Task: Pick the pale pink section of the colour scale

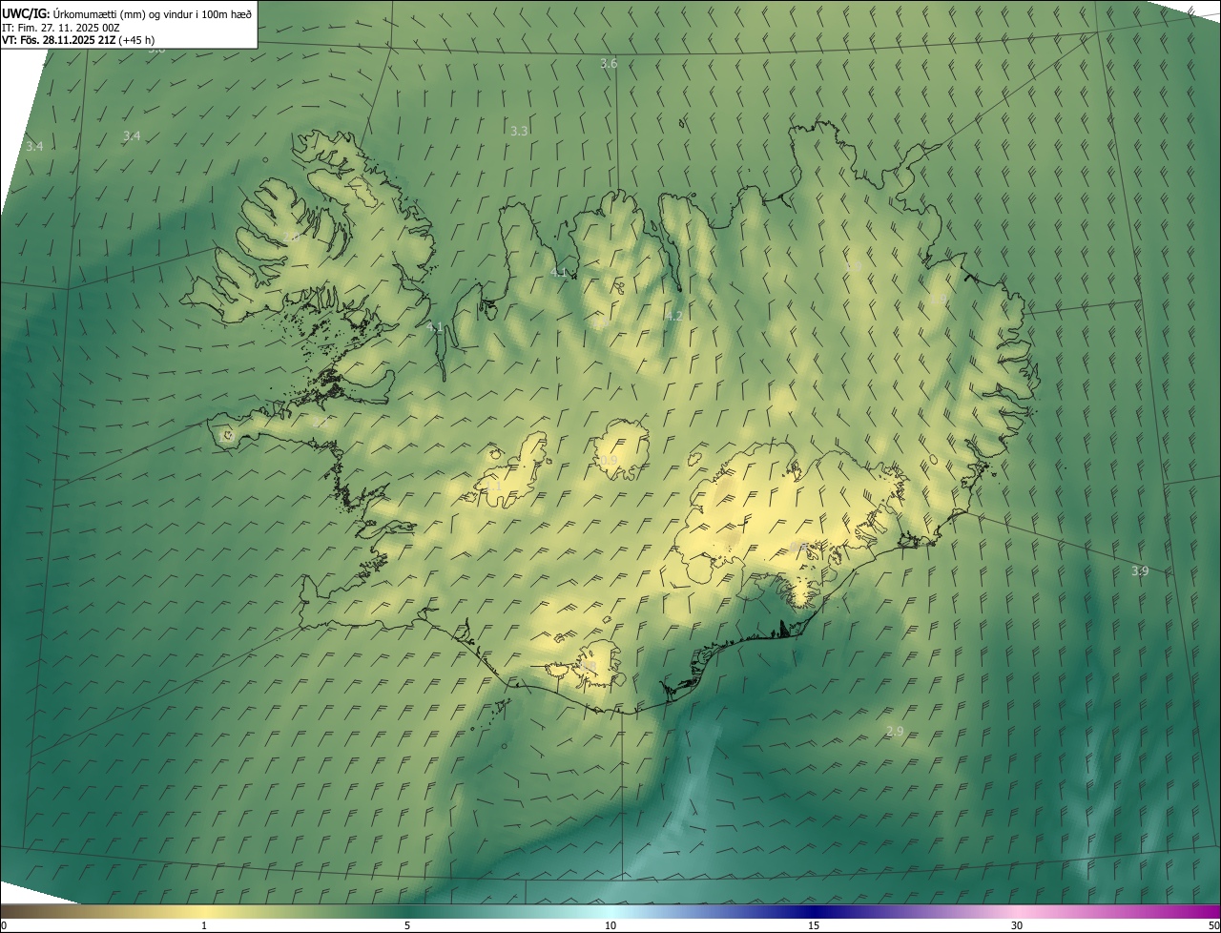Action: (x=1017, y=911)
